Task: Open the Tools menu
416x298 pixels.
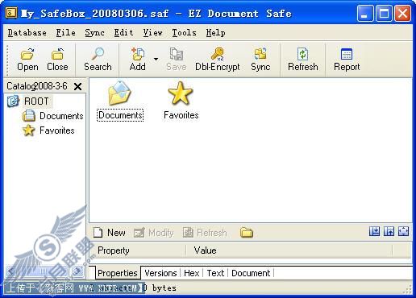Action: point(184,33)
